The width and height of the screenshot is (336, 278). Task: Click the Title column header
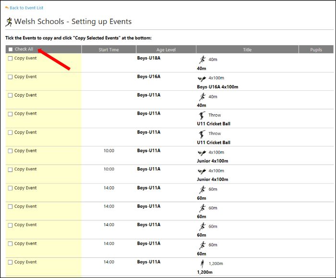(247, 49)
